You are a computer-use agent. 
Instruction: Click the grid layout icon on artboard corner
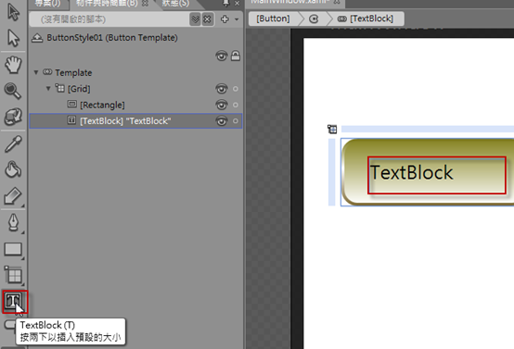tap(332, 130)
